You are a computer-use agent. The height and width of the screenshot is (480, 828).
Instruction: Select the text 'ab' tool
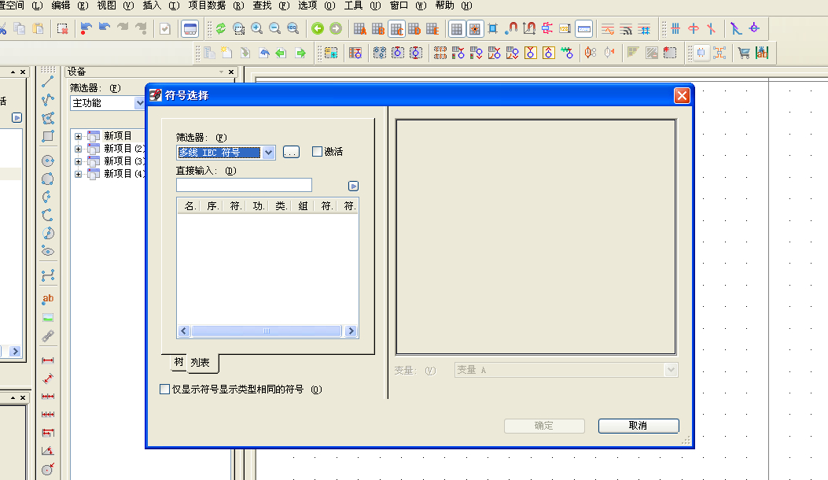(x=47, y=299)
